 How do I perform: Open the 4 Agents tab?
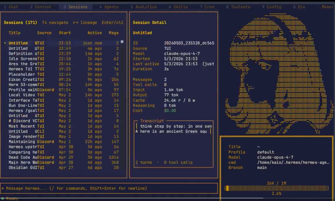pyautogui.click(x=109, y=7)
